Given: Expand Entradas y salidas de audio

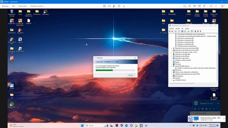Looking at the screenshot, I should click(172, 60).
